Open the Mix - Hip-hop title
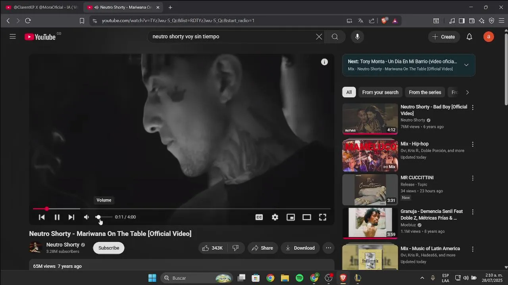The height and width of the screenshot is (285, 508). pyautogui.click(x=414, y=144)
